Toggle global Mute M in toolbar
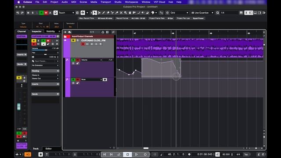281x158 pixels. click(x=28, y=13)
